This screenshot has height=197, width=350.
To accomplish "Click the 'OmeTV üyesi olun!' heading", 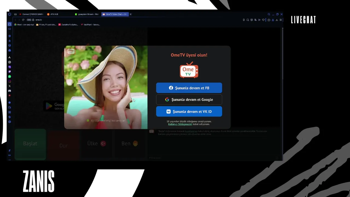I will tap(189, 55).
